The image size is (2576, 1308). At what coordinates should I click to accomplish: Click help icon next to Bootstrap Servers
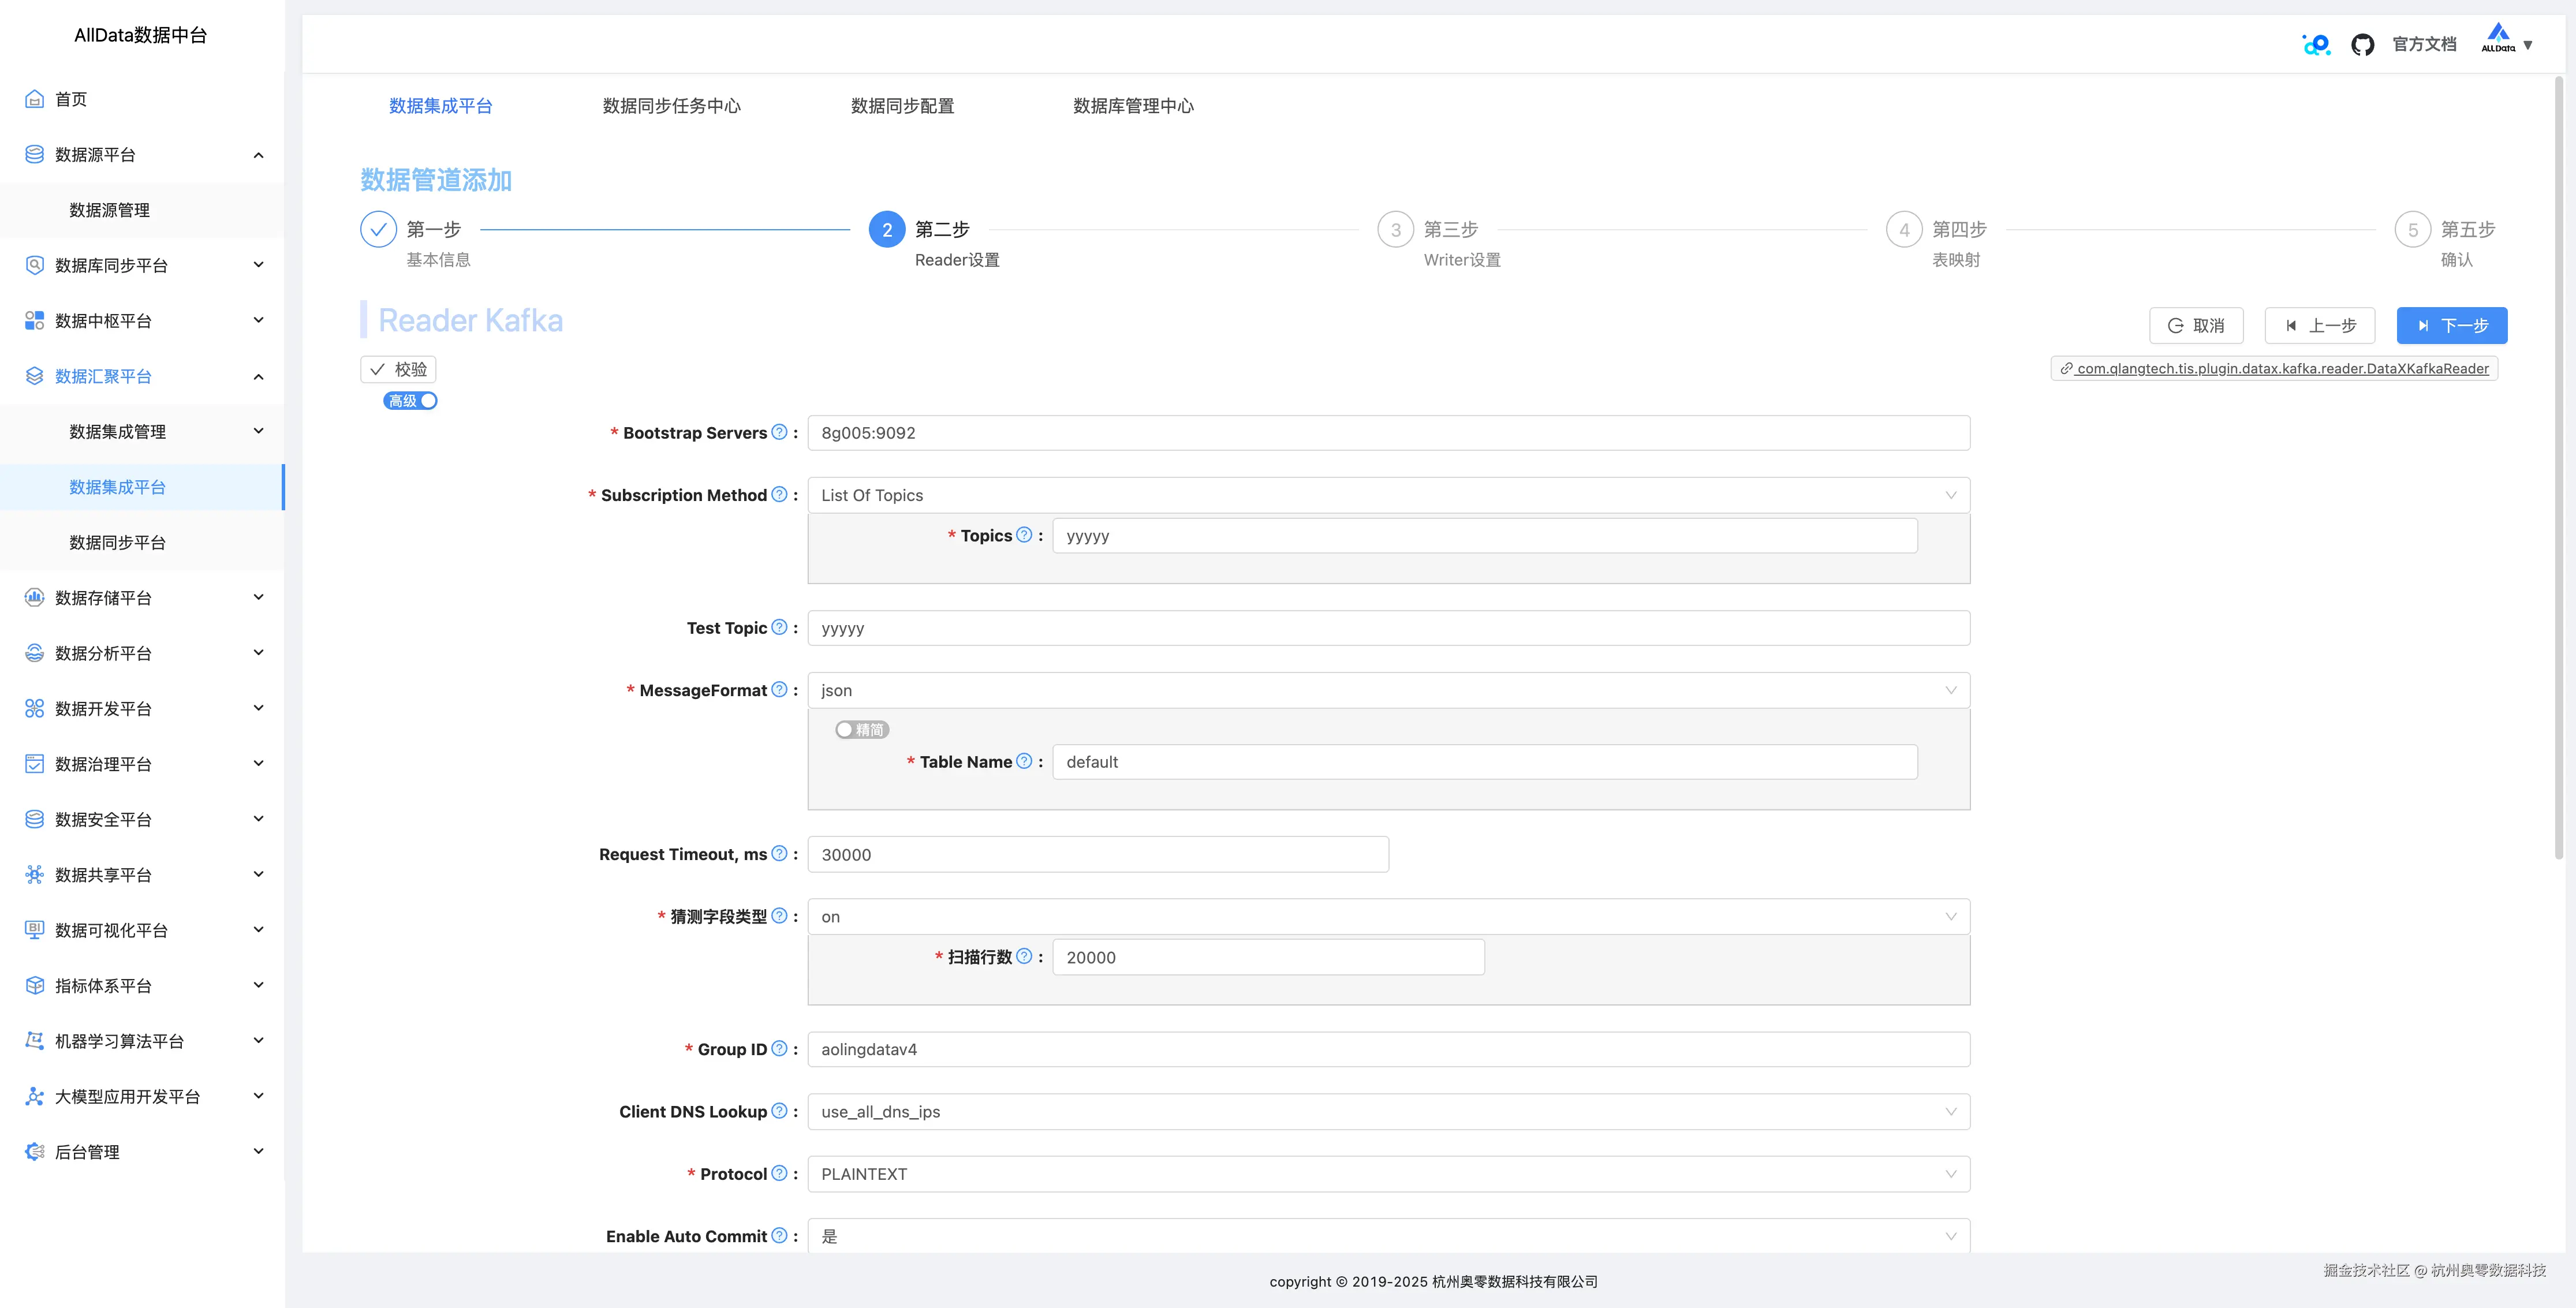coord(779,432)
